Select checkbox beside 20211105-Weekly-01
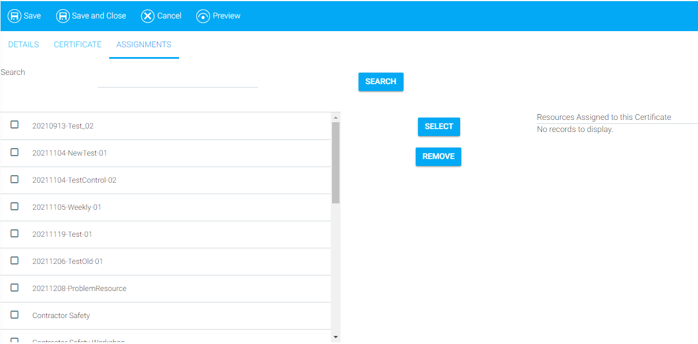The width and height of the screenshot is (698, 344). [x=14, y=206]
